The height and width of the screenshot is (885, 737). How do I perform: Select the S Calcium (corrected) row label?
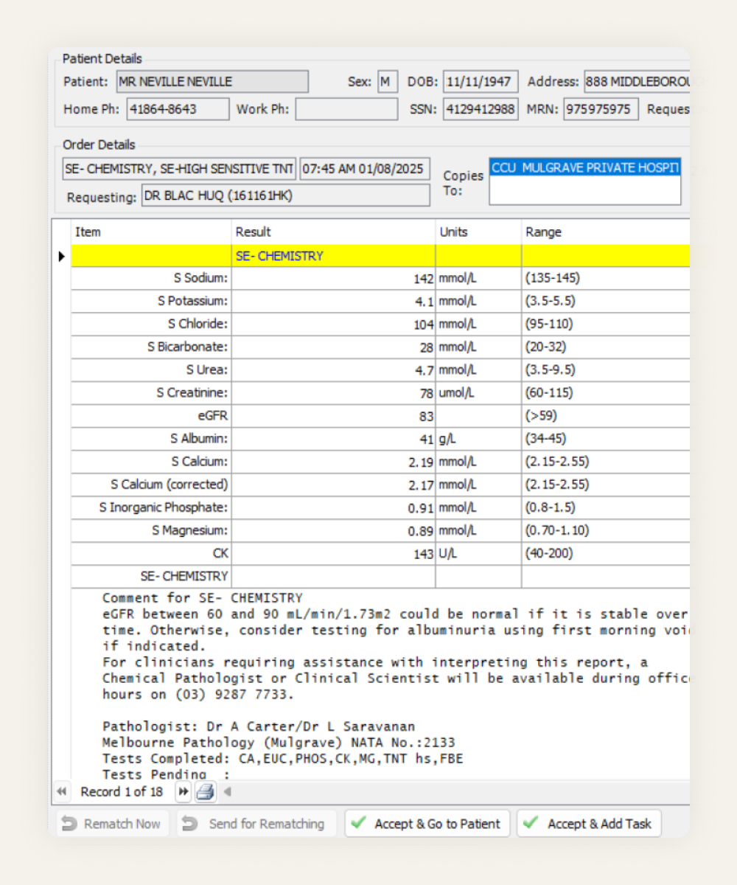click(x=169, y=485)
